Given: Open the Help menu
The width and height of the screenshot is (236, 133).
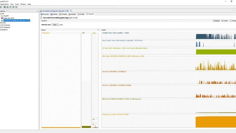Looking at the screenshot, I should [29, 4].
